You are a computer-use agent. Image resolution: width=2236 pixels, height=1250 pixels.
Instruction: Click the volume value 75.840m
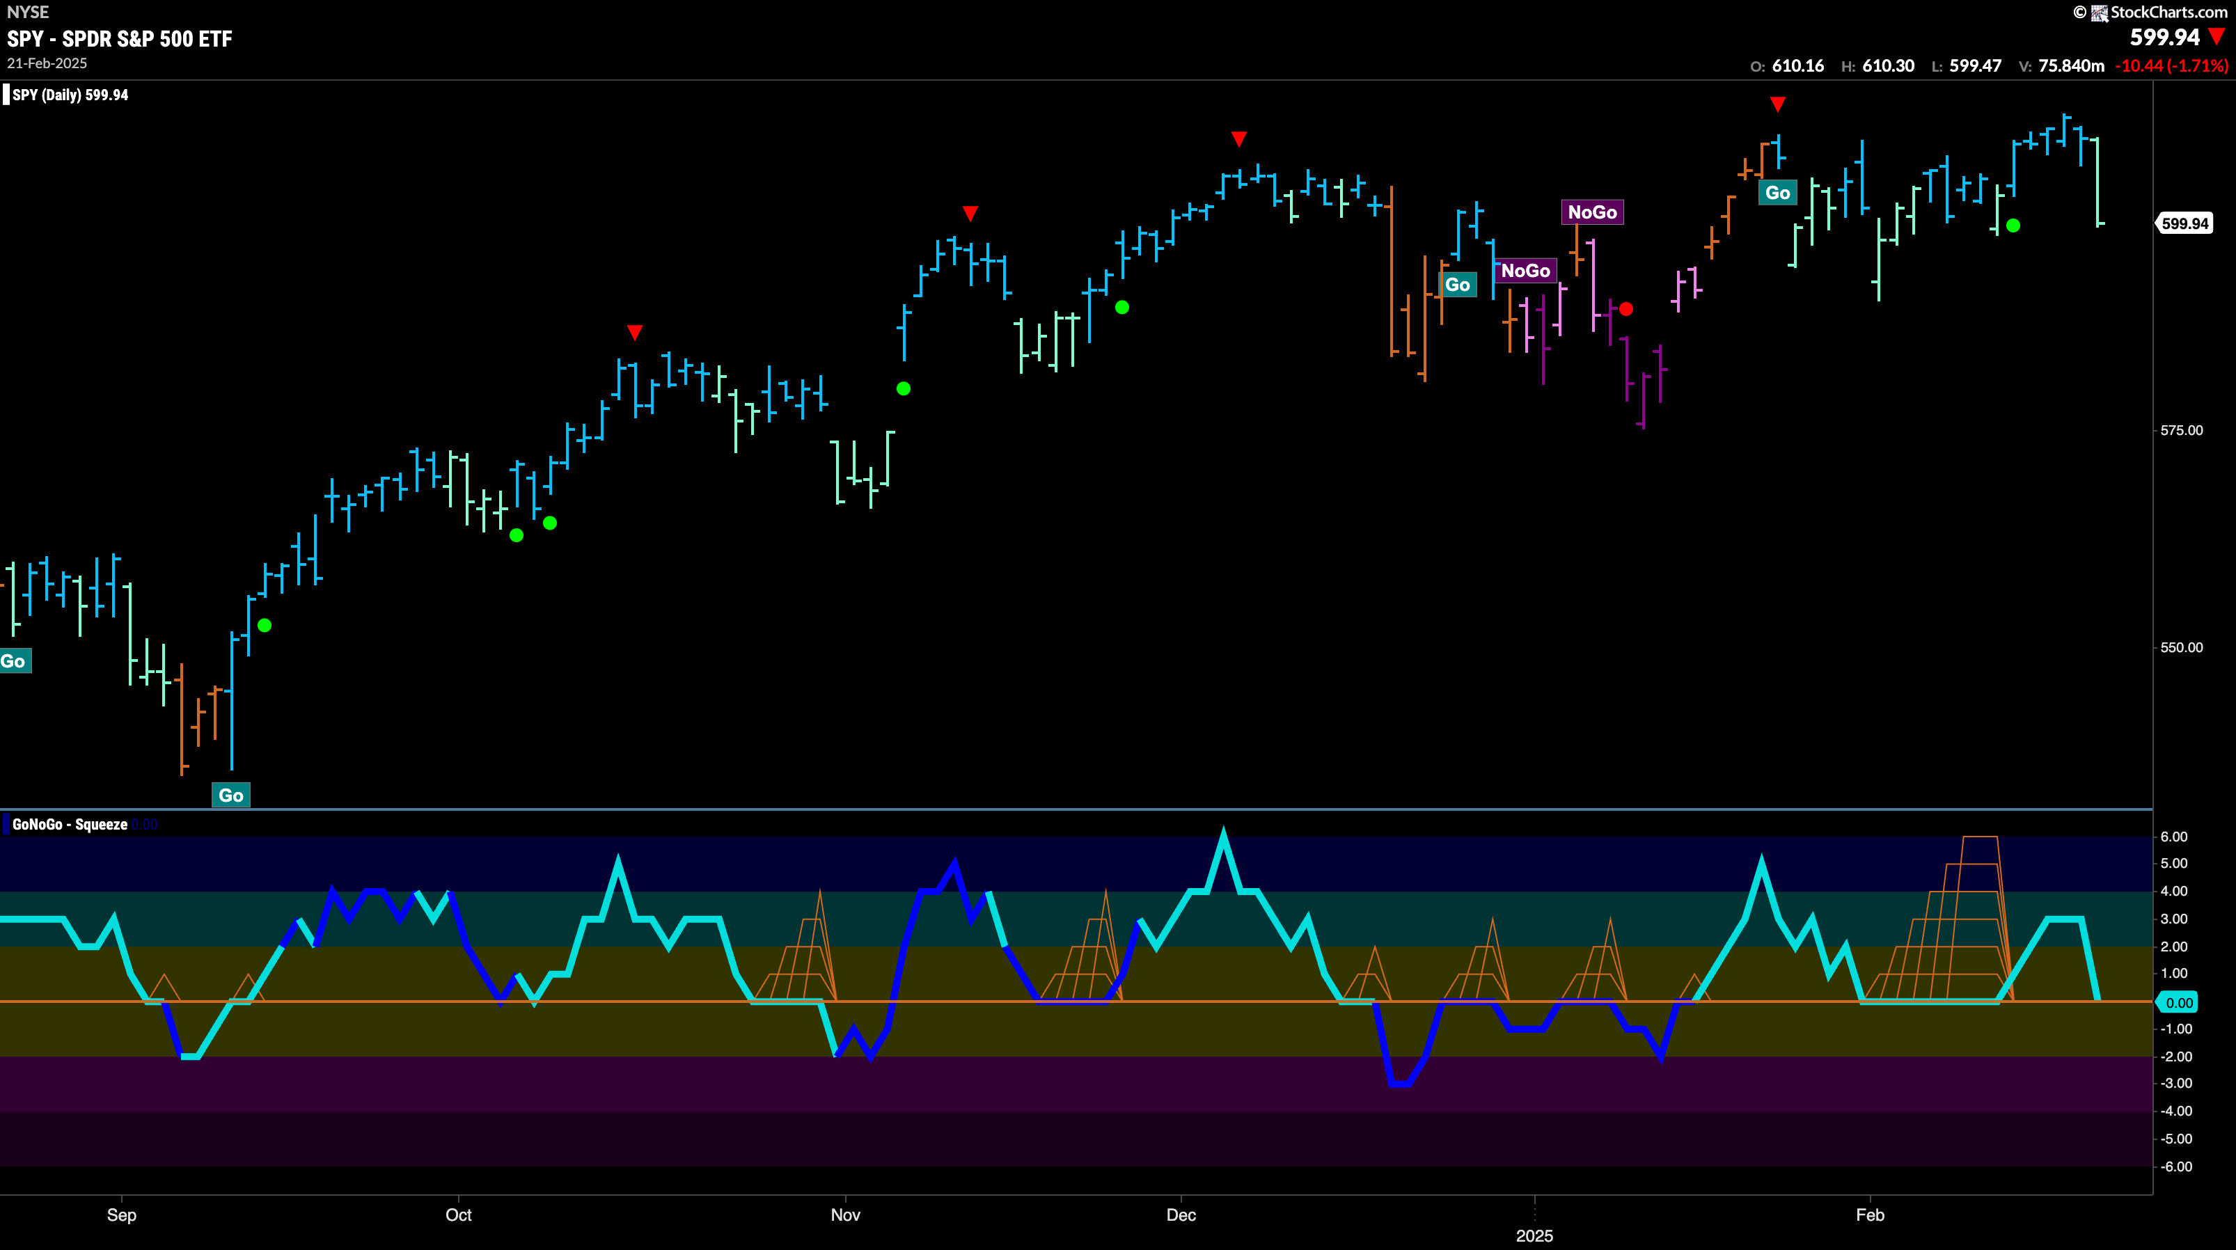tap(2071, 66)
